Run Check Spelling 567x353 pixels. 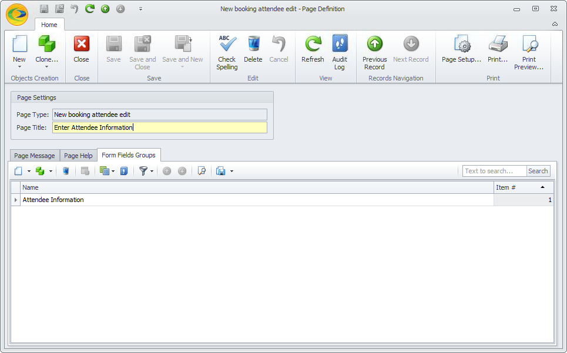[227, 53]
